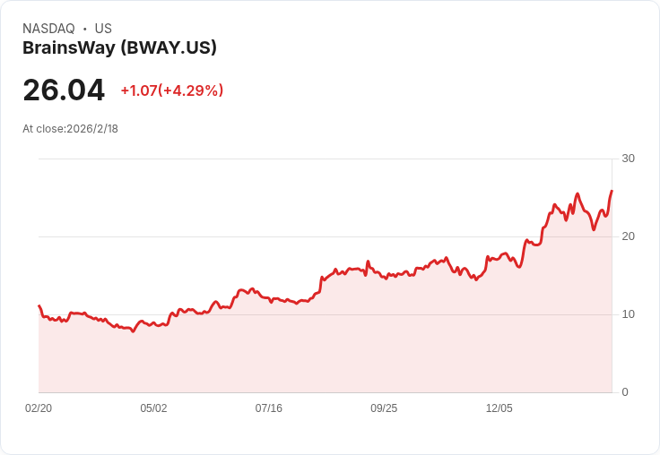Click the chart line's latest endpoint

[612, 191]
